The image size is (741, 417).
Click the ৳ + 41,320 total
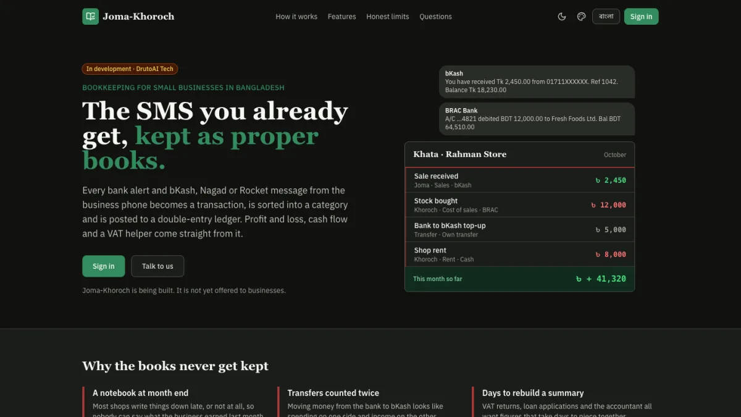(600, 279)
